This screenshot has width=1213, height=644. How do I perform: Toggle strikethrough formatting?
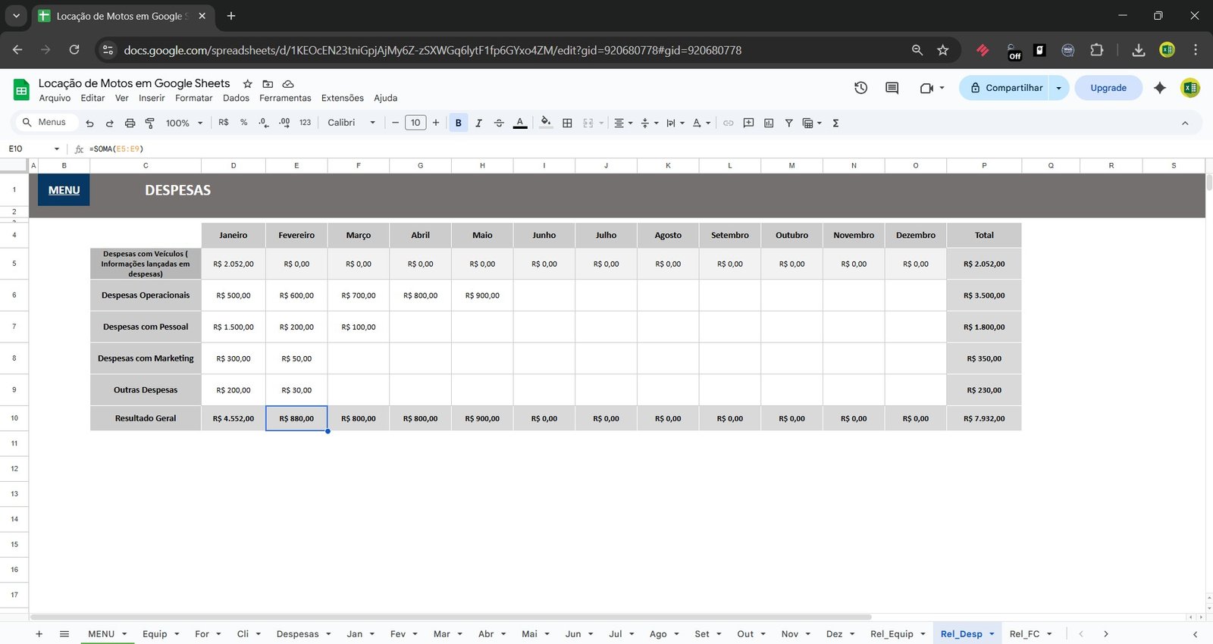(499, 123)
